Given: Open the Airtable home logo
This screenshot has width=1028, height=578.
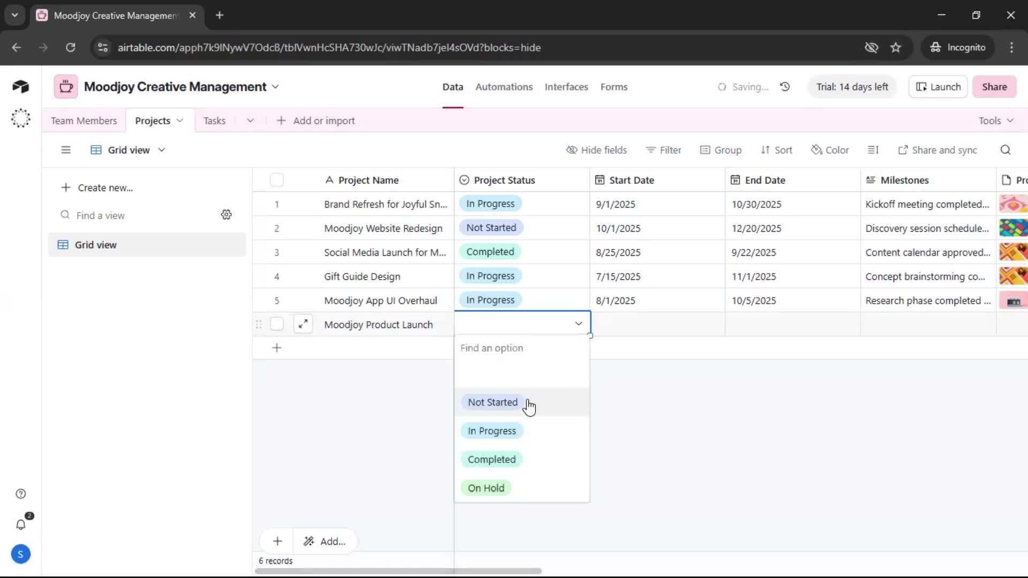Looking at the screenshot, I should (20, 87).
